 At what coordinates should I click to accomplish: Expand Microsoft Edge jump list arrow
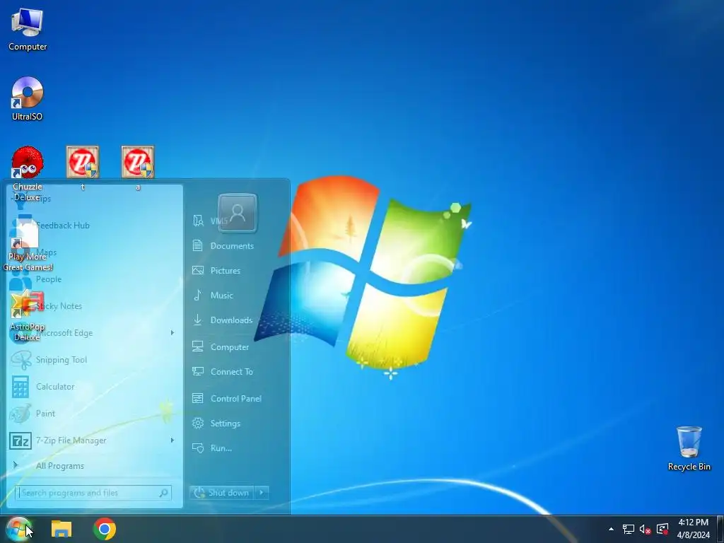[173, 332]
